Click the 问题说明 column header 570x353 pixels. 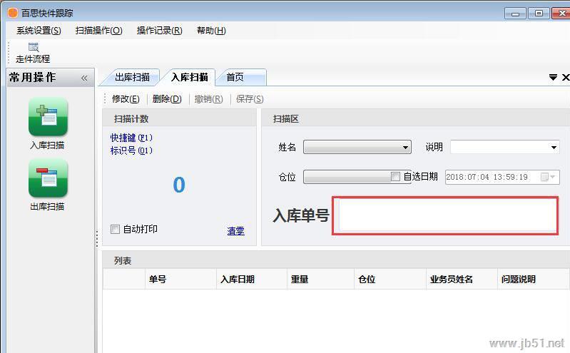(x=533, y=280)
